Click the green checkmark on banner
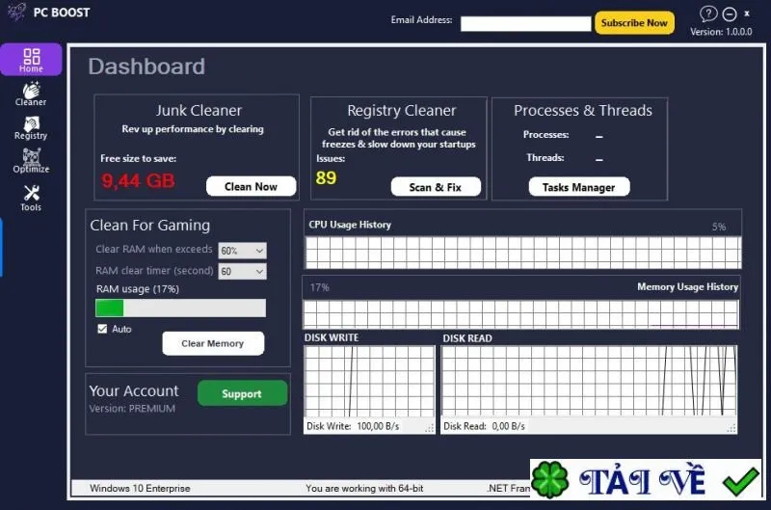The width and height of the screenshot is (771, 510). (x=740, y=481)
